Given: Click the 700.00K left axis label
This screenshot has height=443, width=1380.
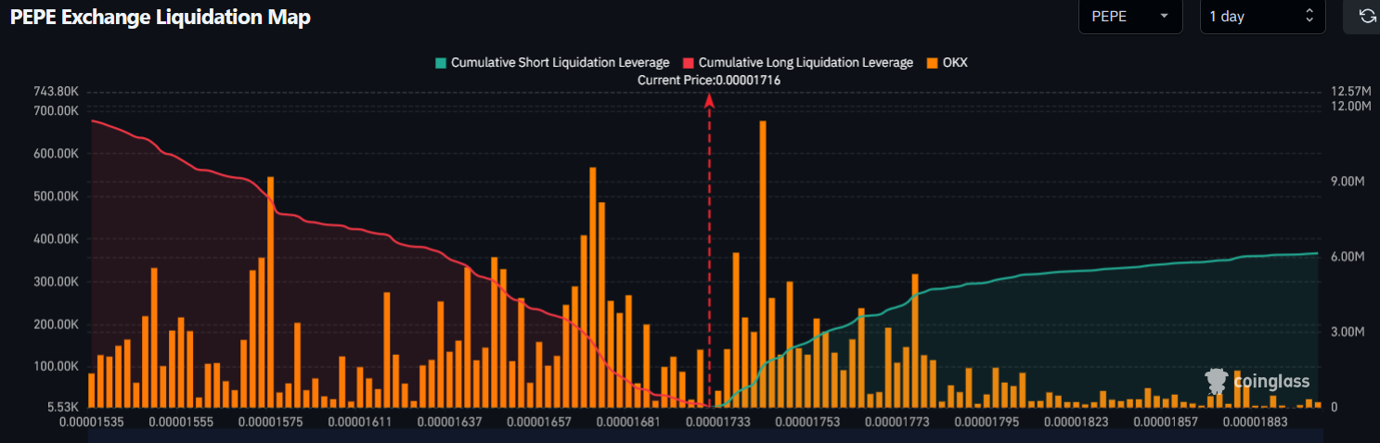Looking at the screenshot, I should 56,110.
